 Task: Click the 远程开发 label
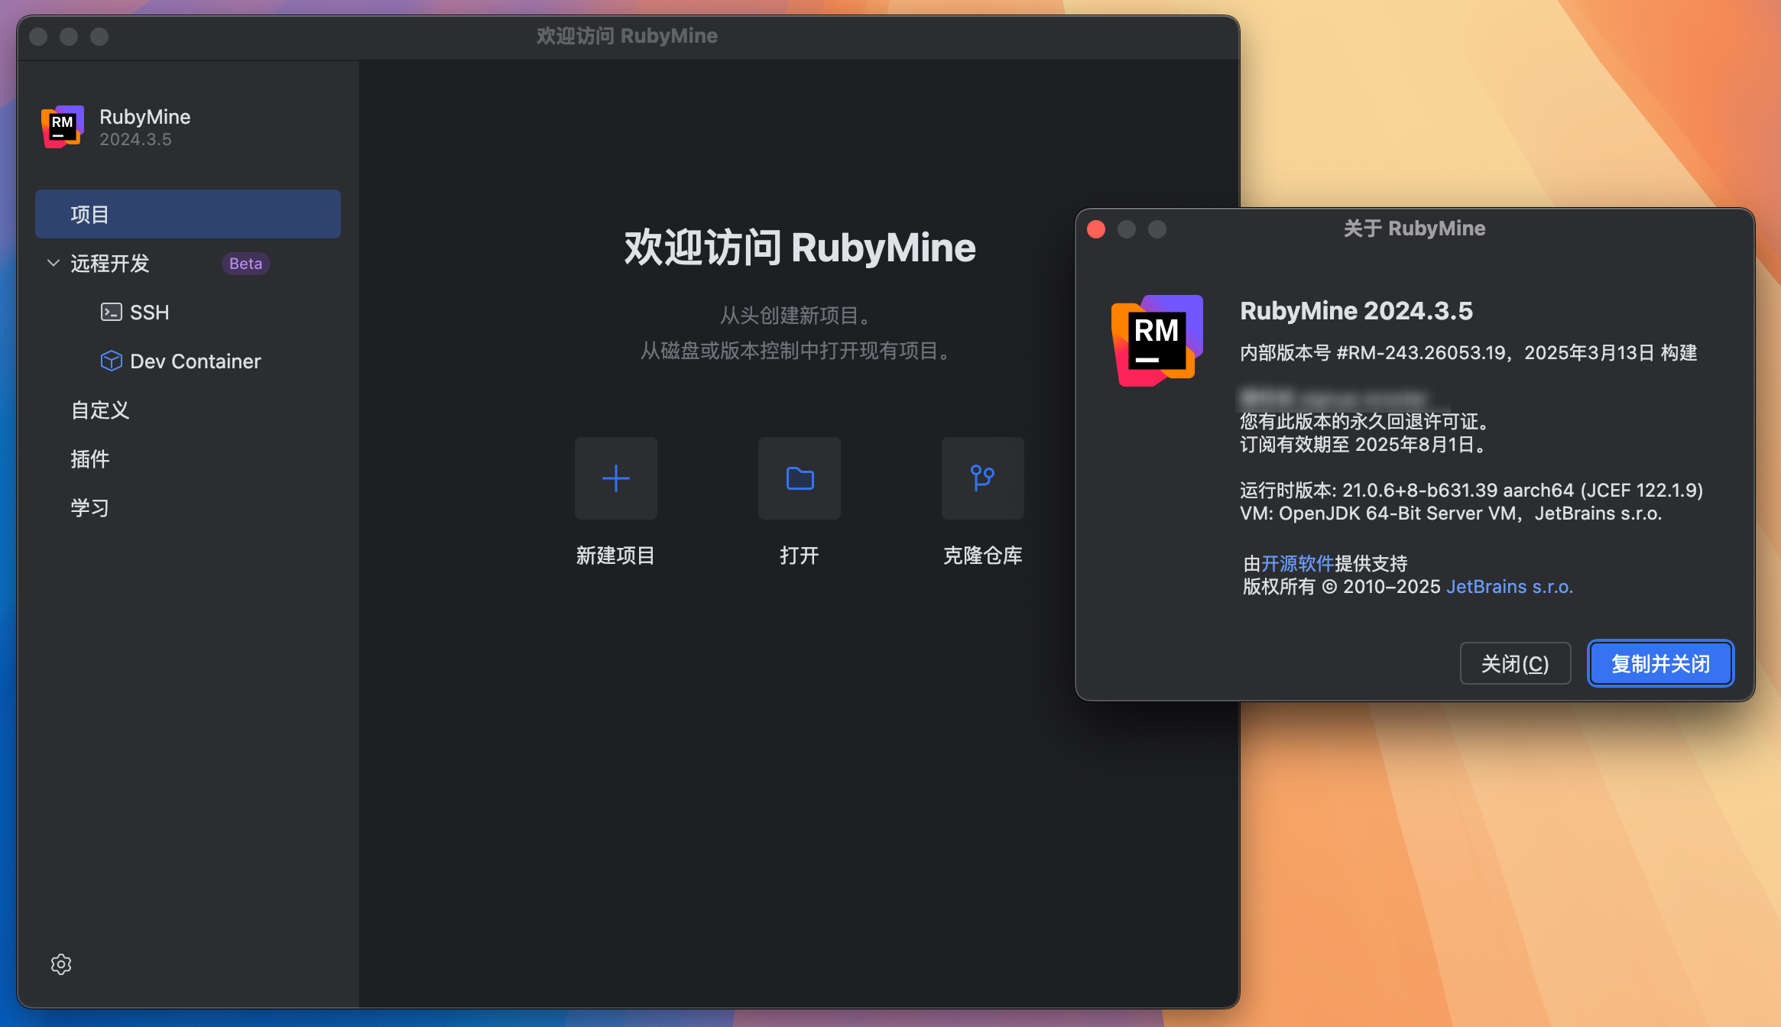click(x=110, y=264)
